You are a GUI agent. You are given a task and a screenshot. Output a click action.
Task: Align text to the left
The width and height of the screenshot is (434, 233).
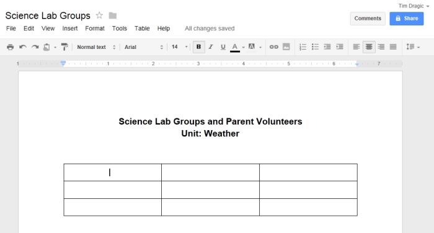click(x=356, y=46)
